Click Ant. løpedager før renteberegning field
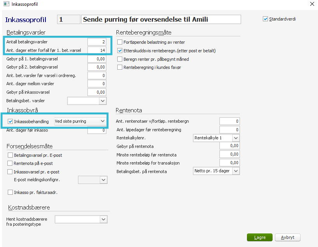Image resolution: width=318 pixels, height=247 pixels. coord(229,130)
